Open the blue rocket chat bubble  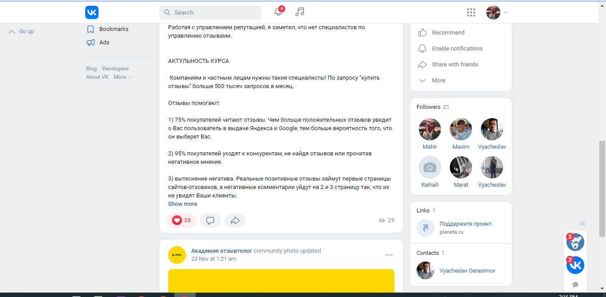point(575,242)
